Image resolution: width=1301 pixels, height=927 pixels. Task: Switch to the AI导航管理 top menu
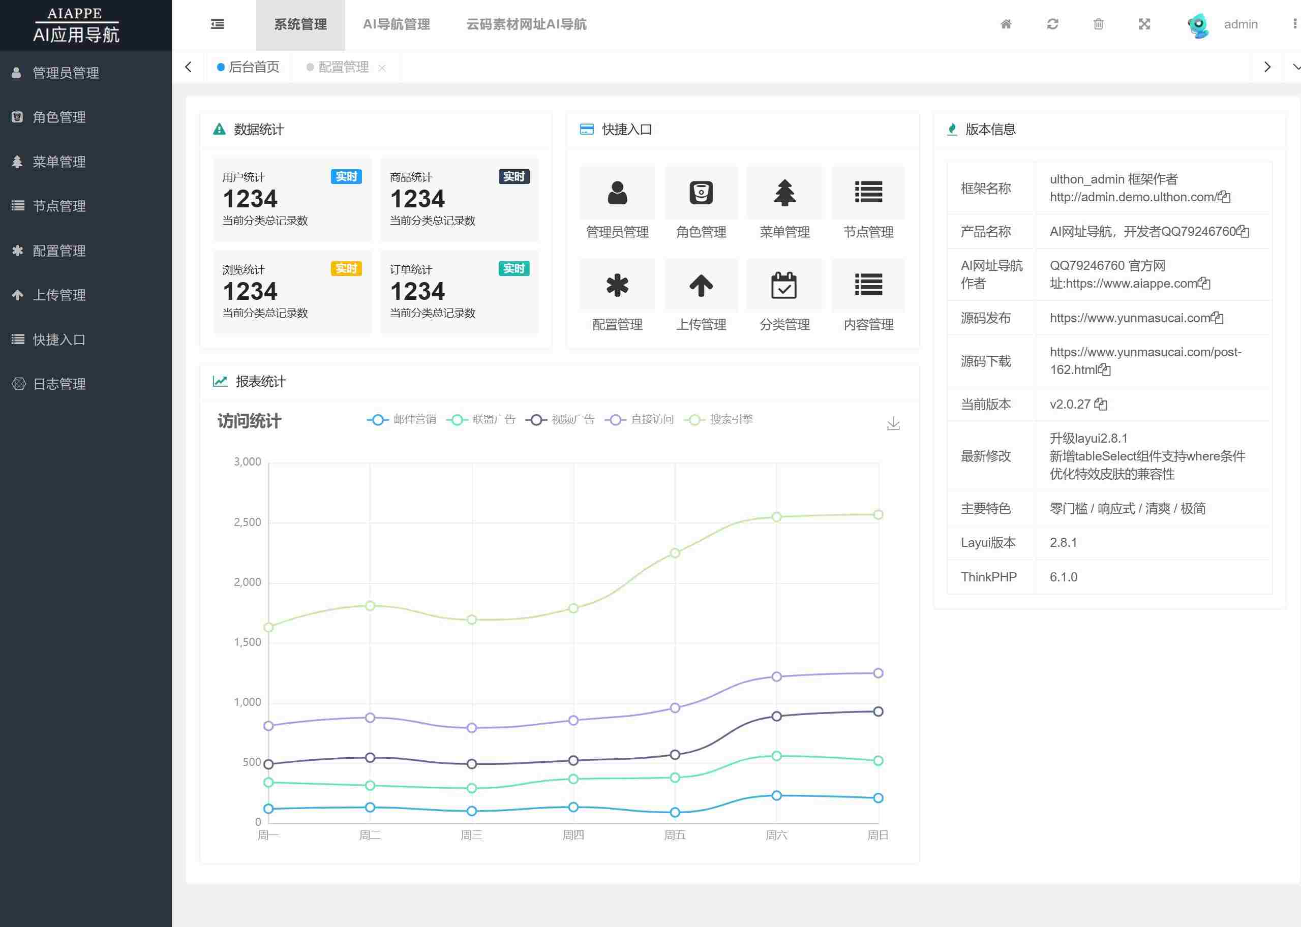(397, 24)
